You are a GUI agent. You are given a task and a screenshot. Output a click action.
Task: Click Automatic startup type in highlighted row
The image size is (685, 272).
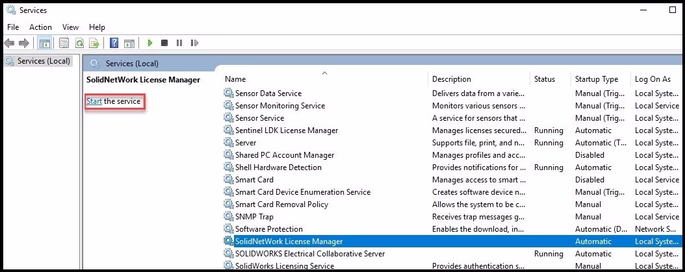pyautogui.click(x=593, y=241)
